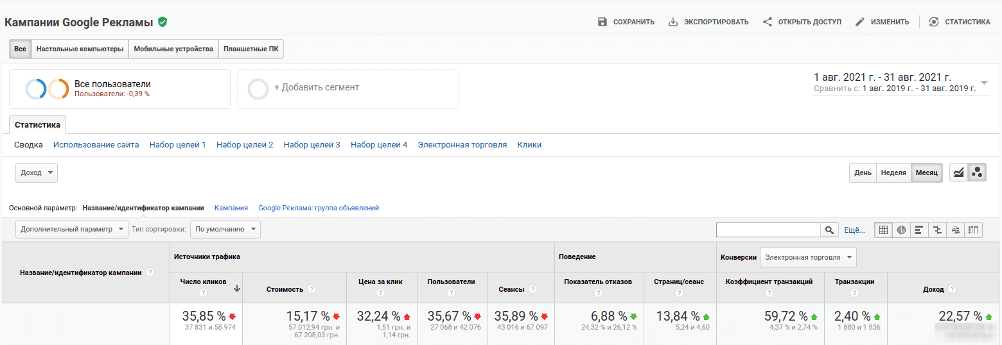Click the sort arrow in Число кликов
This screenshot has width=1002, height=345.
pos(237,289)
